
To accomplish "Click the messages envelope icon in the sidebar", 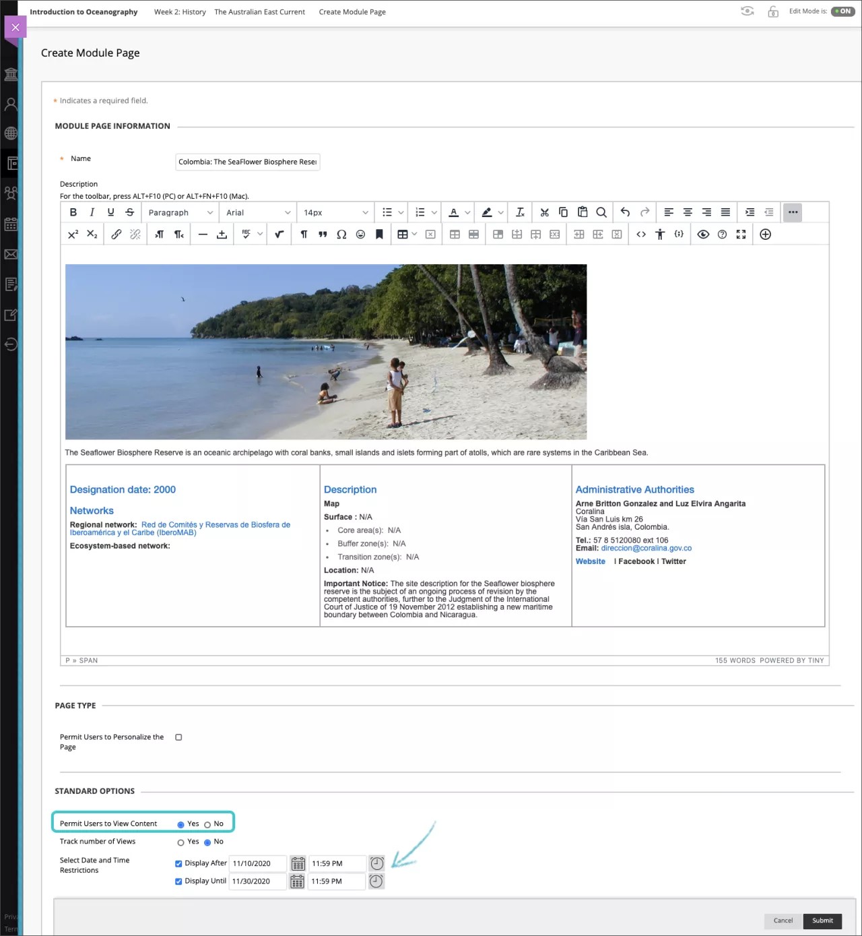I will (11, 254).
